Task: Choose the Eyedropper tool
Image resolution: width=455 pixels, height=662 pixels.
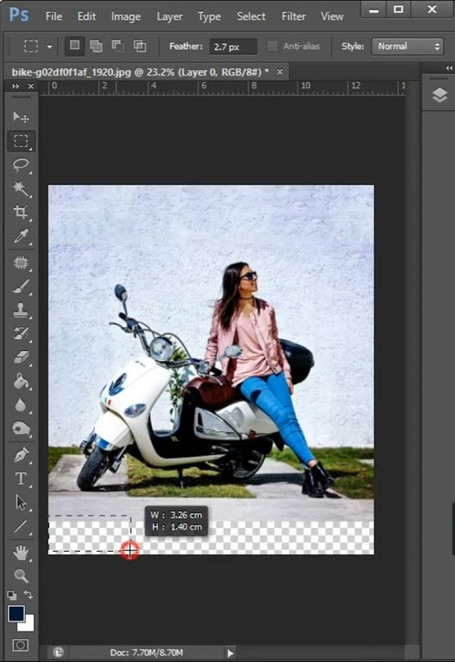Action: (20, 236)
